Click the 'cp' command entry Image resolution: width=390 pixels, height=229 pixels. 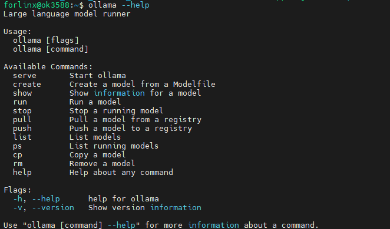pyautogui.click(x=18, y=155)
